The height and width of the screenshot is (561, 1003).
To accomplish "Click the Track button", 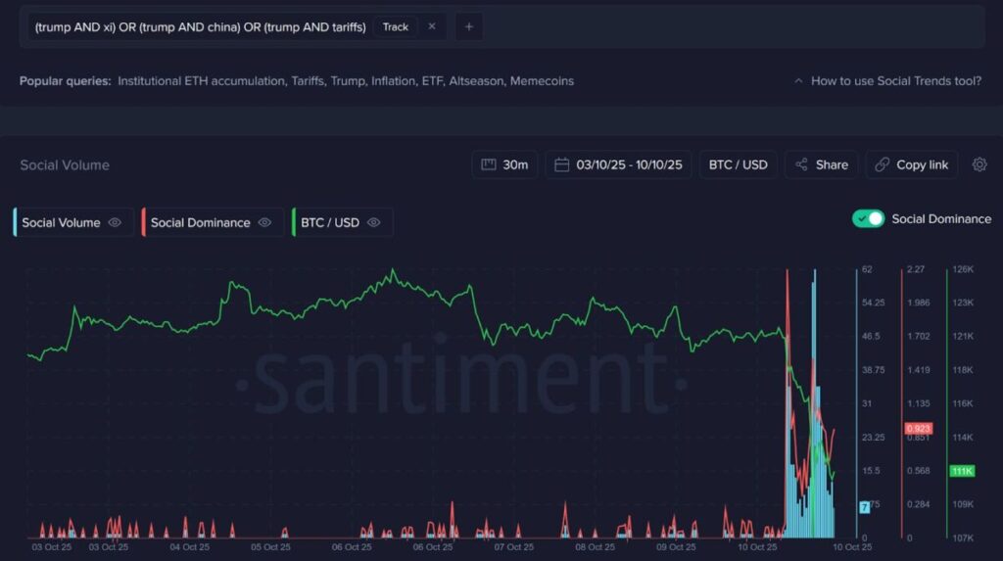I will pyautogui.click(x=396, y=26).
